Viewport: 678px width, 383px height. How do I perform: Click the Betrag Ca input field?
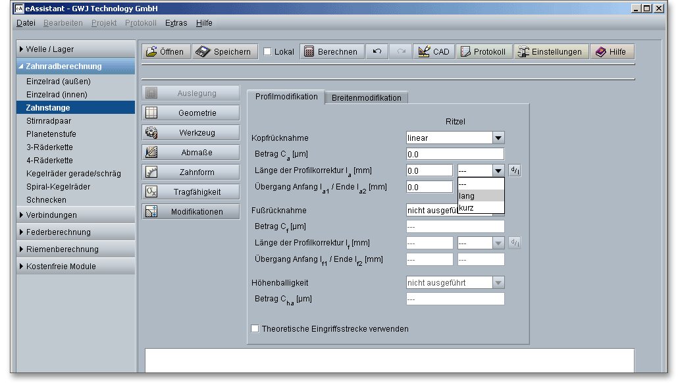point(455,155)
